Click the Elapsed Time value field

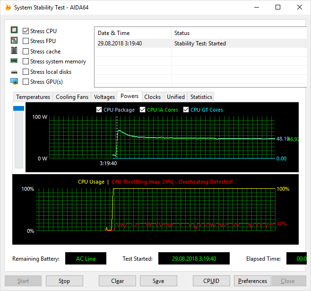coord(296,258)
